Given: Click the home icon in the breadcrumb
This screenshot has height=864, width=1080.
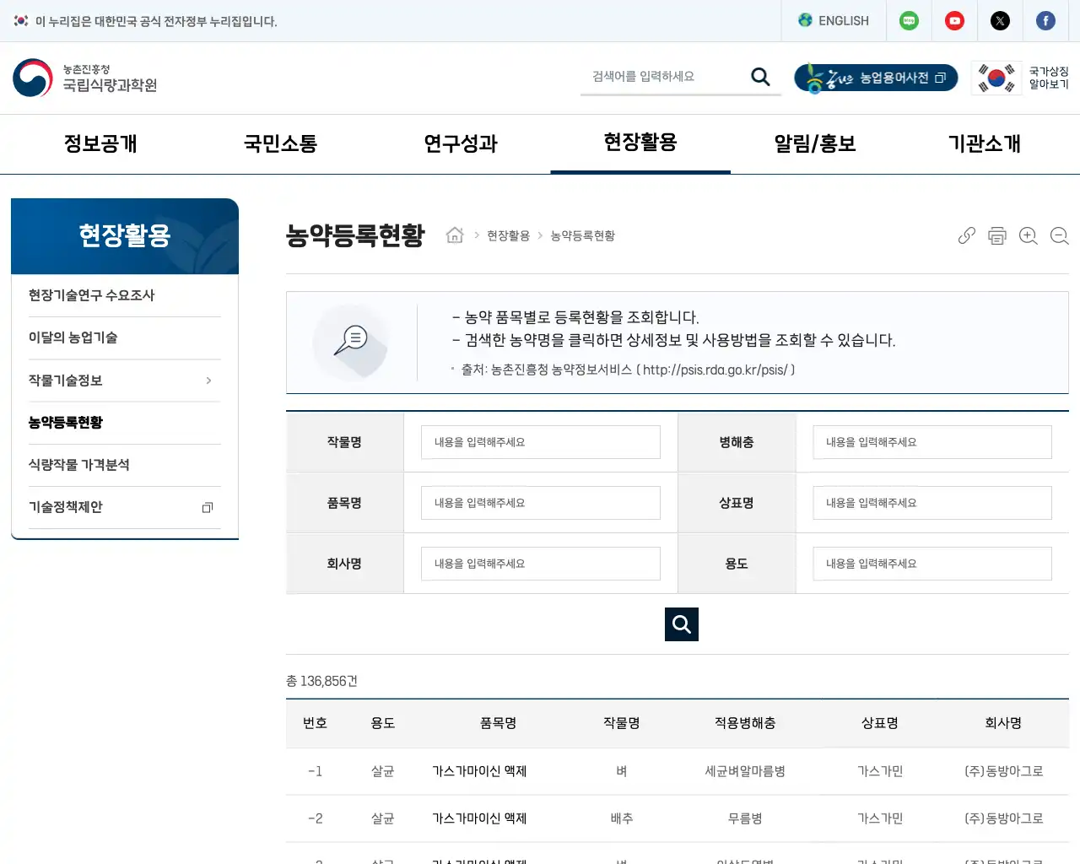Looking at the screenshot, I should pyautogui.click(x=455, y=235).
